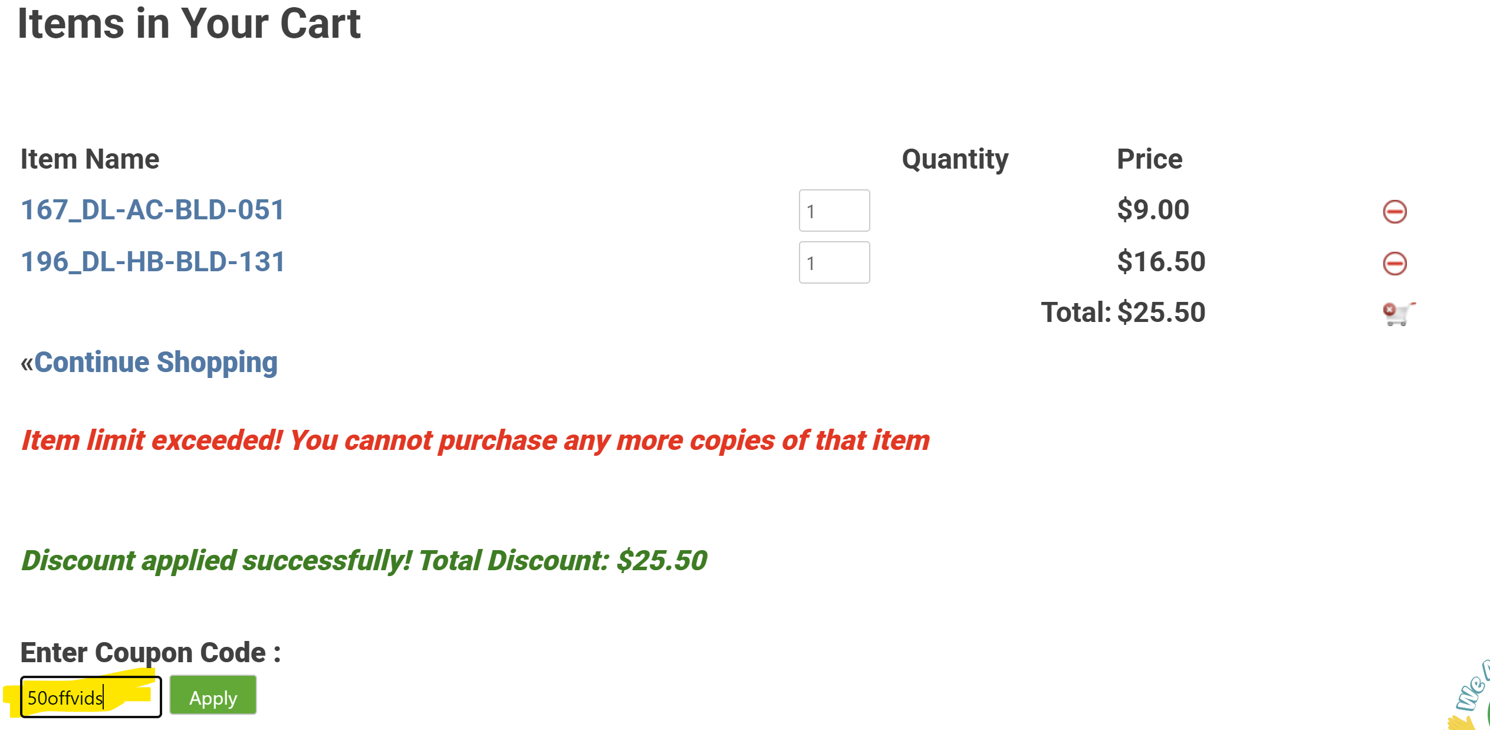Click the Items in Your Cart heading
Screen dimensions: 1490x730
(189, 24)
